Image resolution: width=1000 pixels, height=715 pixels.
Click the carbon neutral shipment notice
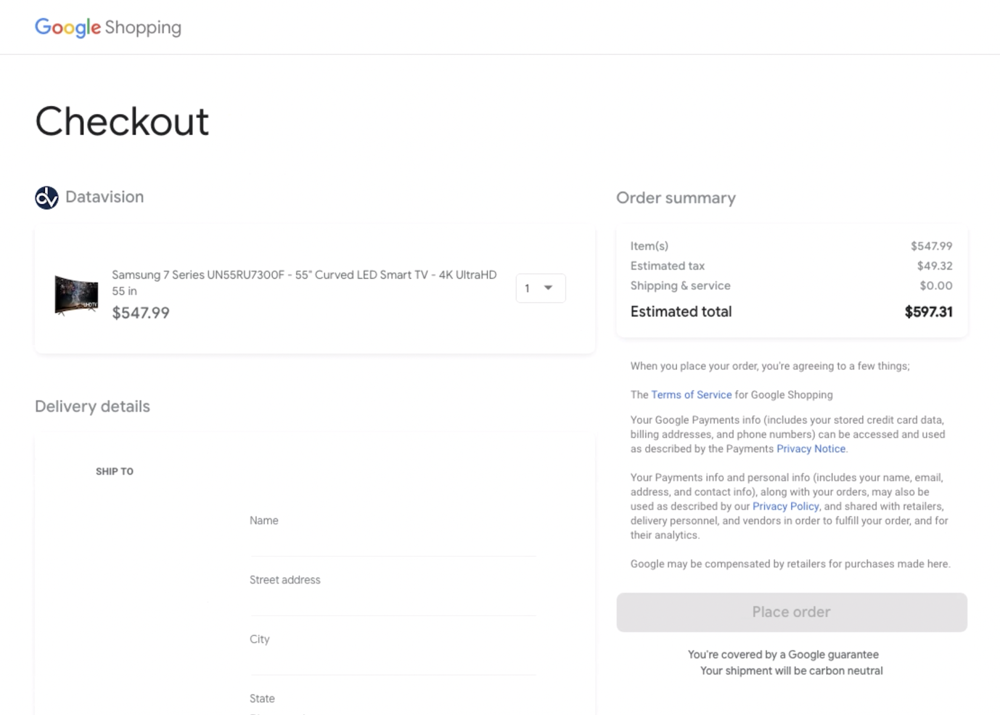(x=791, y=671)
